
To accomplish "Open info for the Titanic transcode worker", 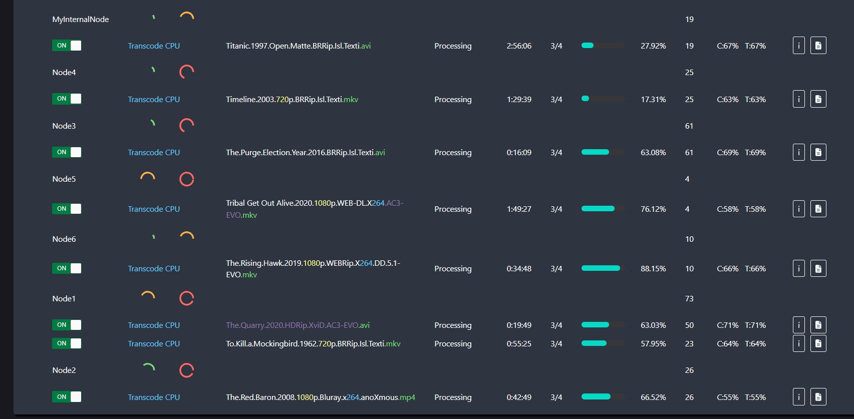I will click(798, 46).
